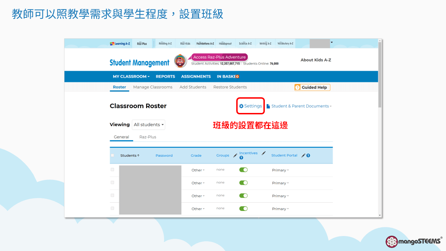The height and width of the screenshot is (251, 446).
Task: Open the ASSIGNMENTS menu
Action: 196,76
